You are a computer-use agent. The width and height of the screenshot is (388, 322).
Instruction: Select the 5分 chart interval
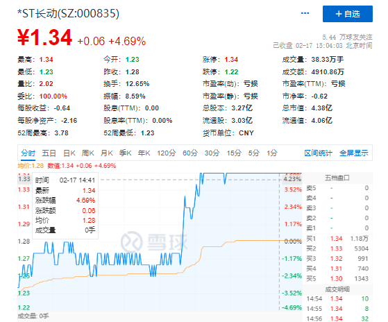pos(254,153)
